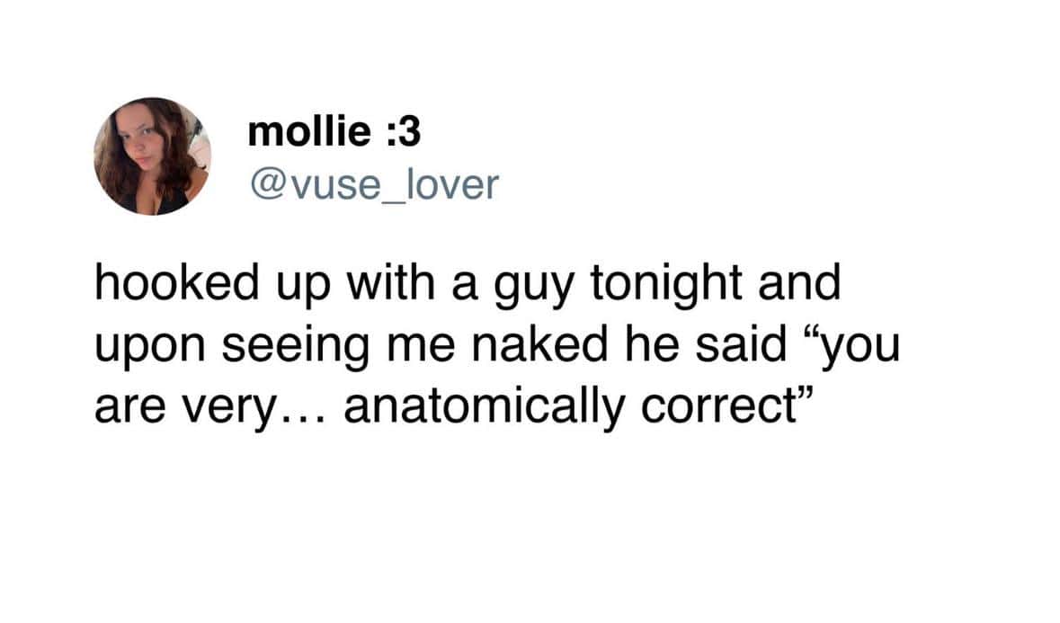
Task: Open the profile via display name "mollie :3"
Action: (334, 134)
